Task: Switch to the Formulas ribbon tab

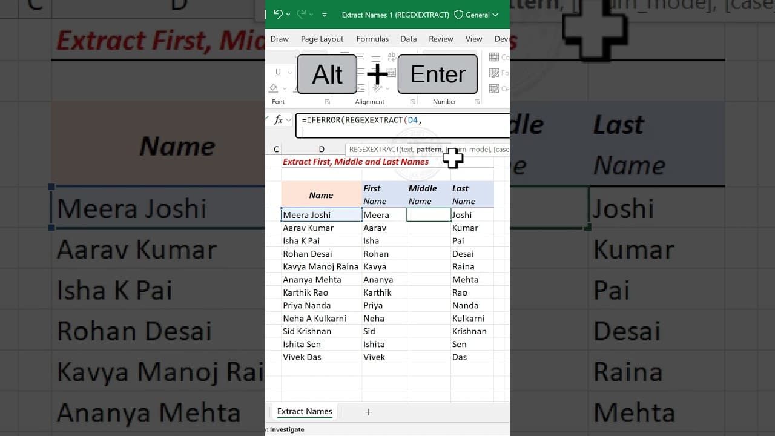Action: coord(372,39)
